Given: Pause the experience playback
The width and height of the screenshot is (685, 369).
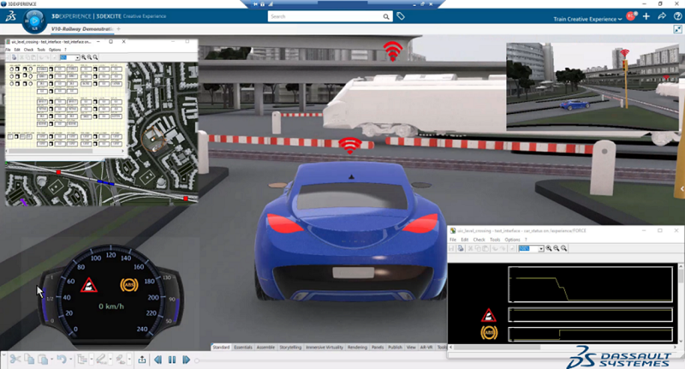Looking at the screenshot, I should 172,360.
